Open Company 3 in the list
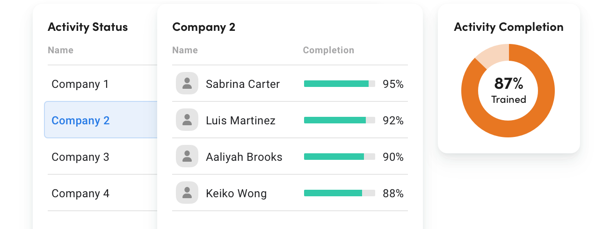 coord(80,157)
